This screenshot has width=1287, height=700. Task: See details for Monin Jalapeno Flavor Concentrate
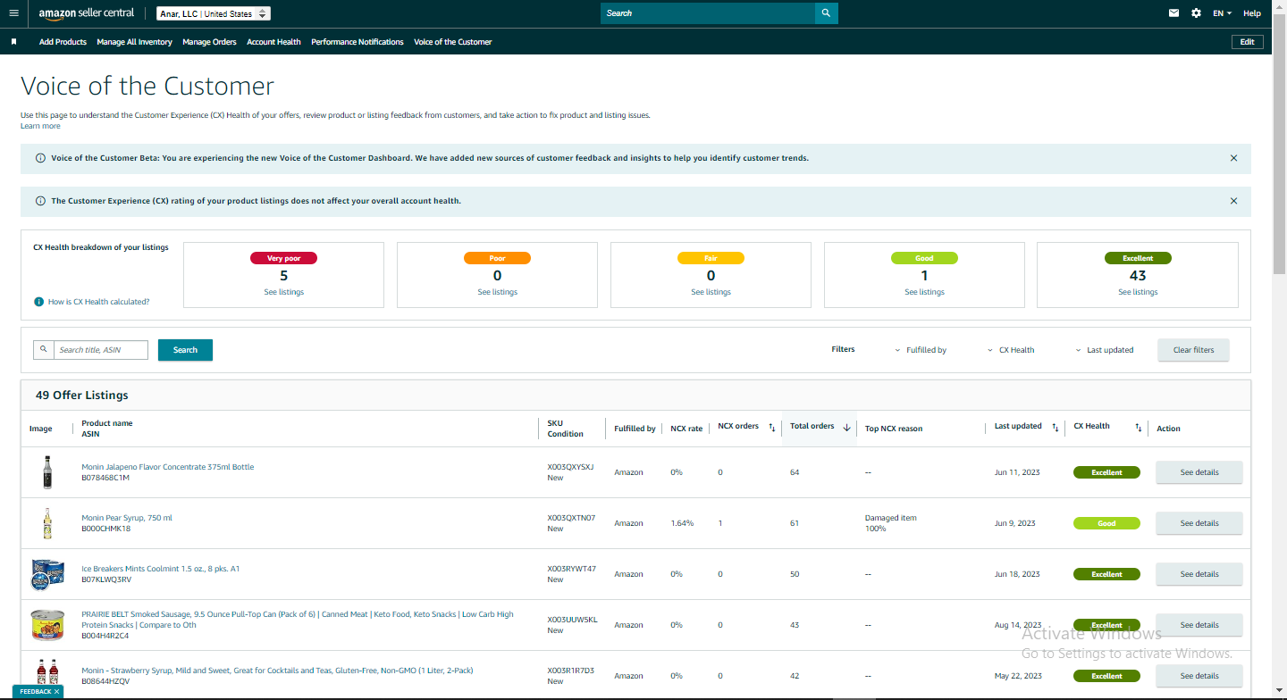pyautogui.click(x=1199, y=472)
